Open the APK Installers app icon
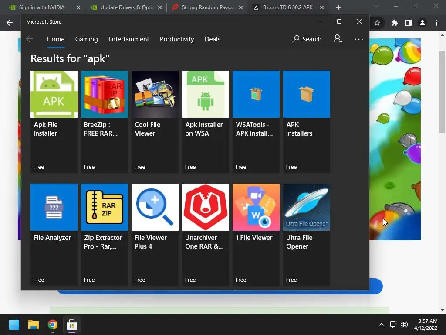Screen dimensions: 446x335 click(307, 94)
